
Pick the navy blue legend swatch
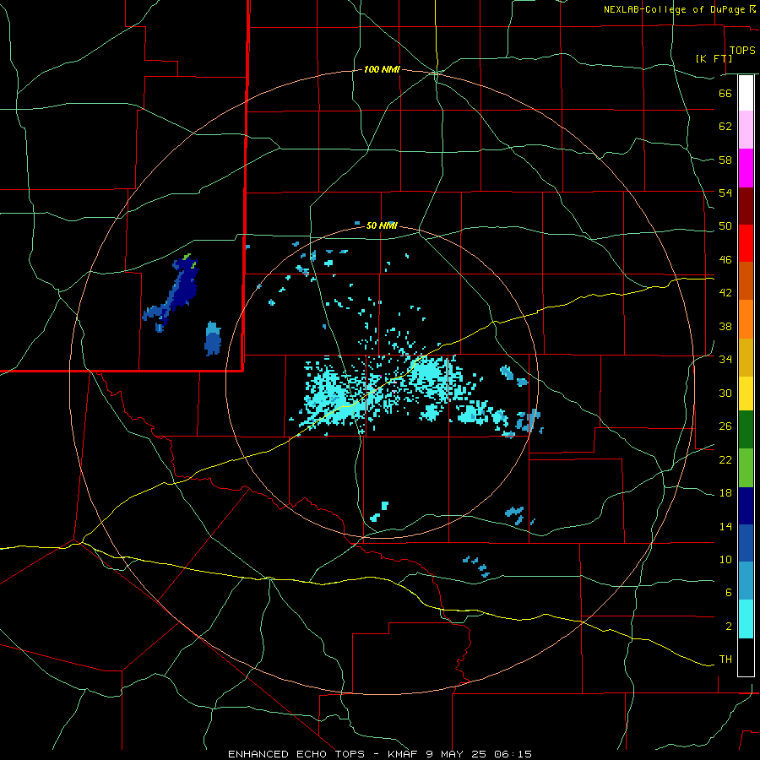tap(746, 506)
